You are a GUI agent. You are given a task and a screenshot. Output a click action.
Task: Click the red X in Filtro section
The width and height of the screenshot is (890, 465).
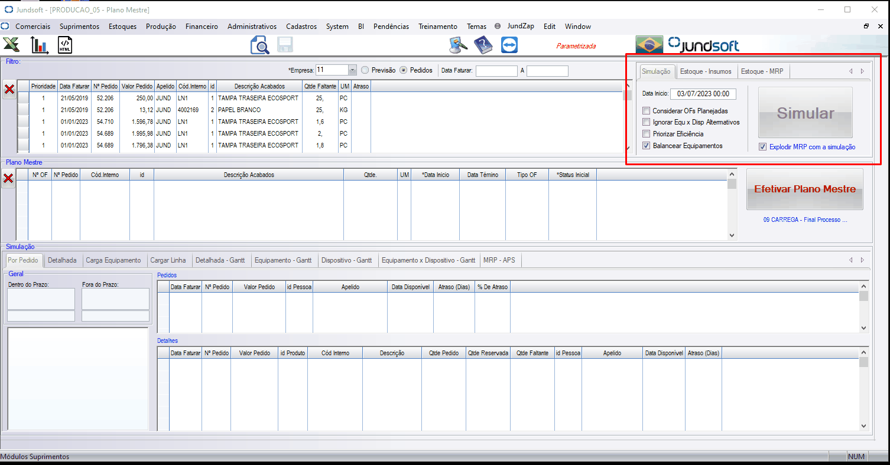[9, 90]
